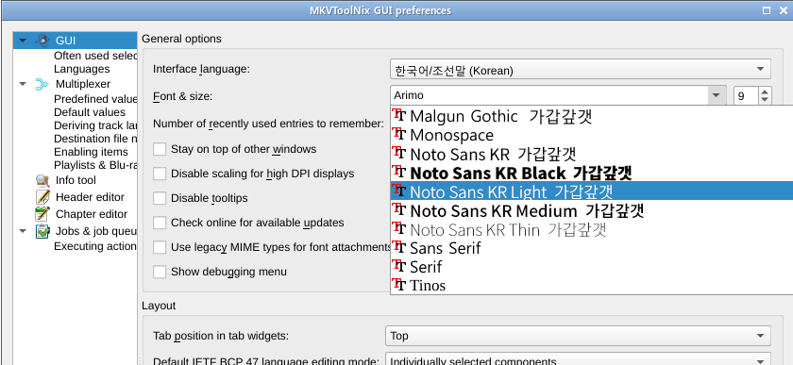
Task: Click the Info tool magnifier icon
Action: tap(42, 180)
